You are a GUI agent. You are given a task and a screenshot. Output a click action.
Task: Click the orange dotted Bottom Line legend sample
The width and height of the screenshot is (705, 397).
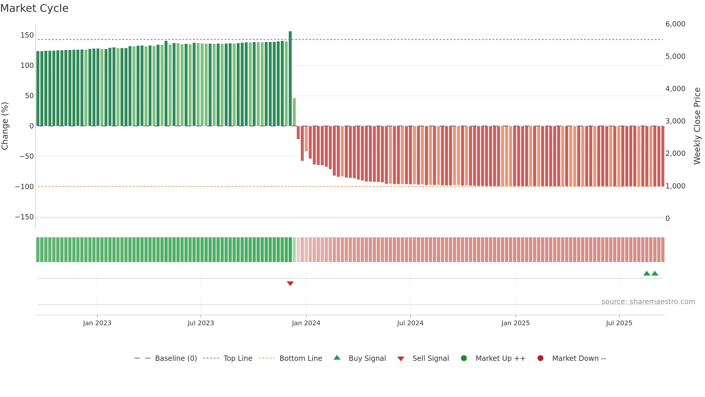coord(267,358)
